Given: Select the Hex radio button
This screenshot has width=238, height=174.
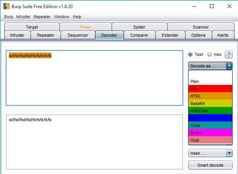Looking at the screenshot, I should pos(210,54).
